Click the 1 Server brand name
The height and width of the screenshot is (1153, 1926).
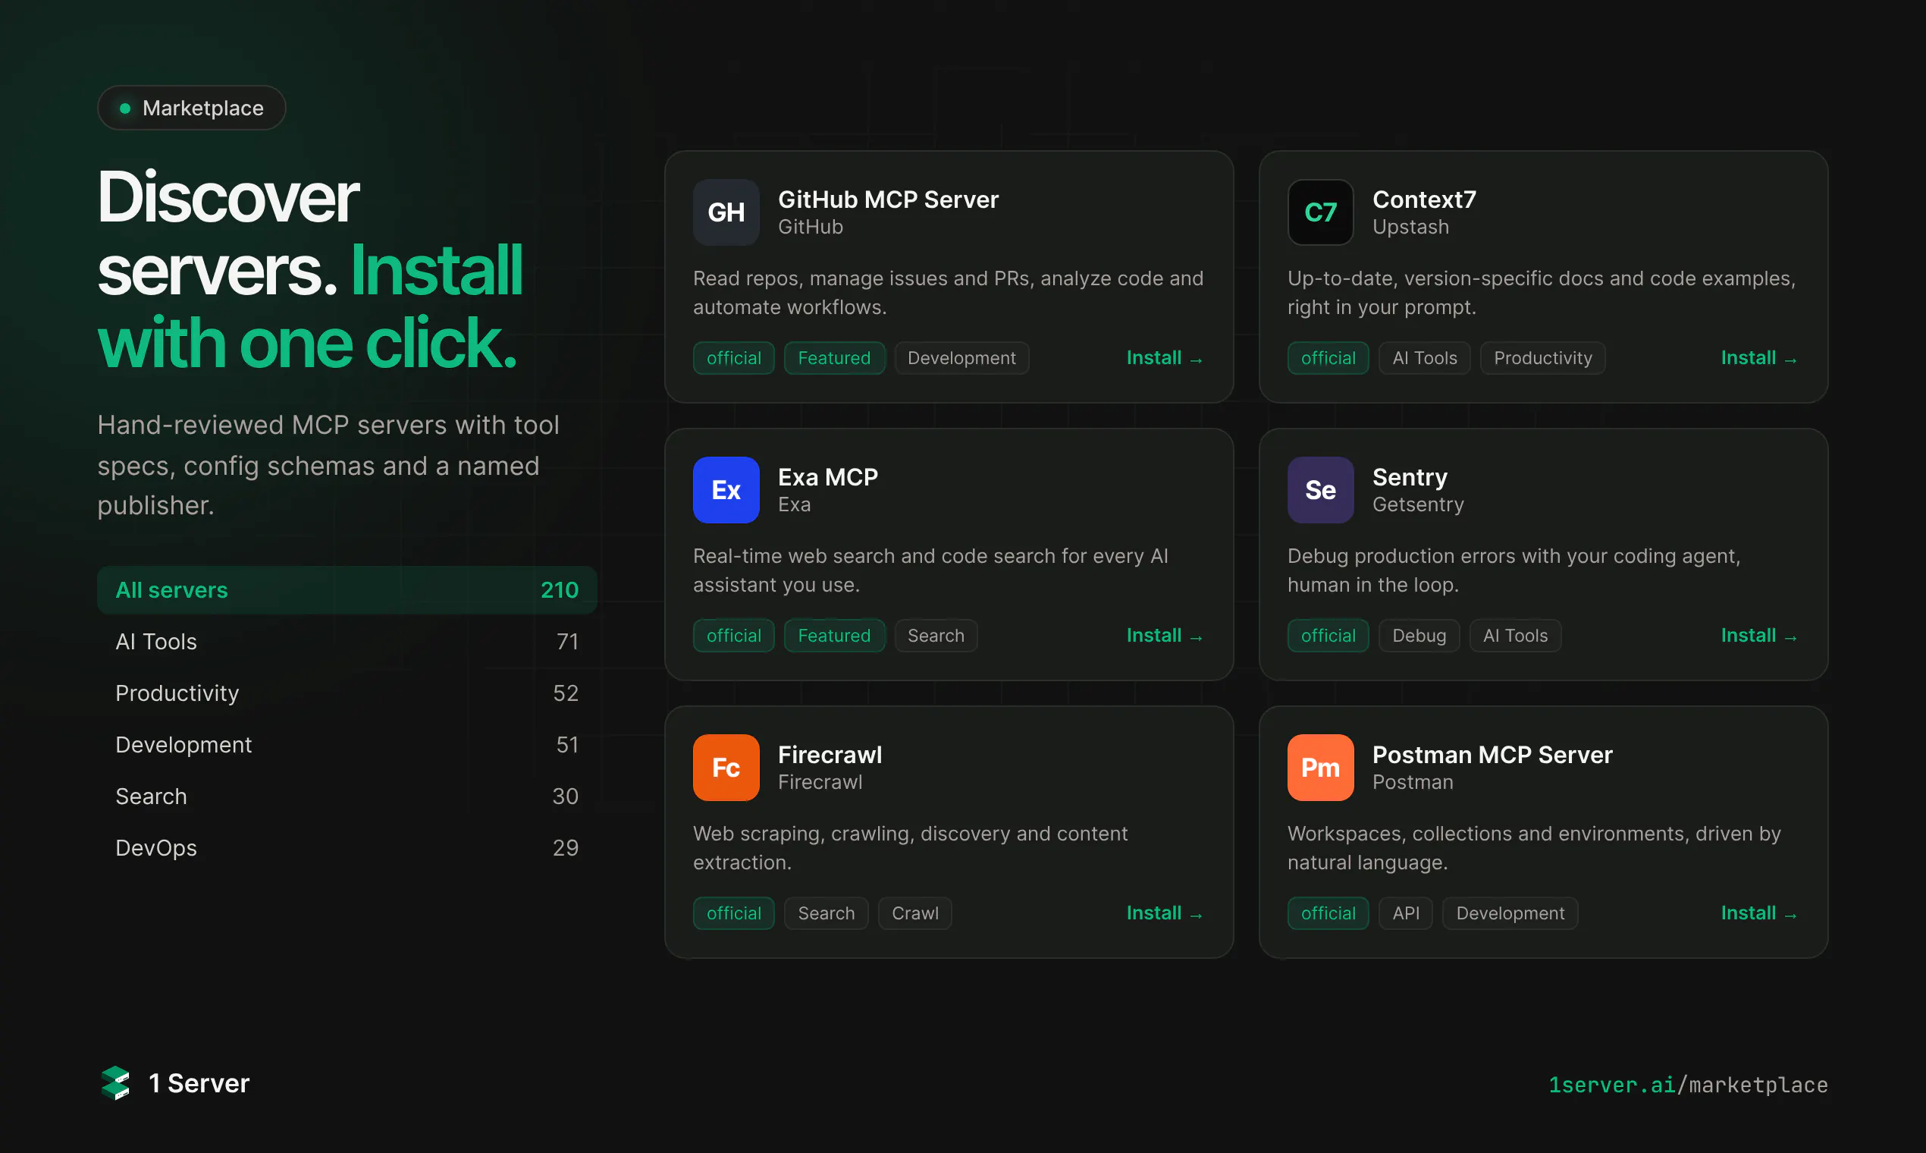tap(199, 1082)
